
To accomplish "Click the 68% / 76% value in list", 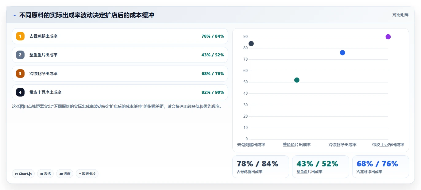I will [213, 74].
